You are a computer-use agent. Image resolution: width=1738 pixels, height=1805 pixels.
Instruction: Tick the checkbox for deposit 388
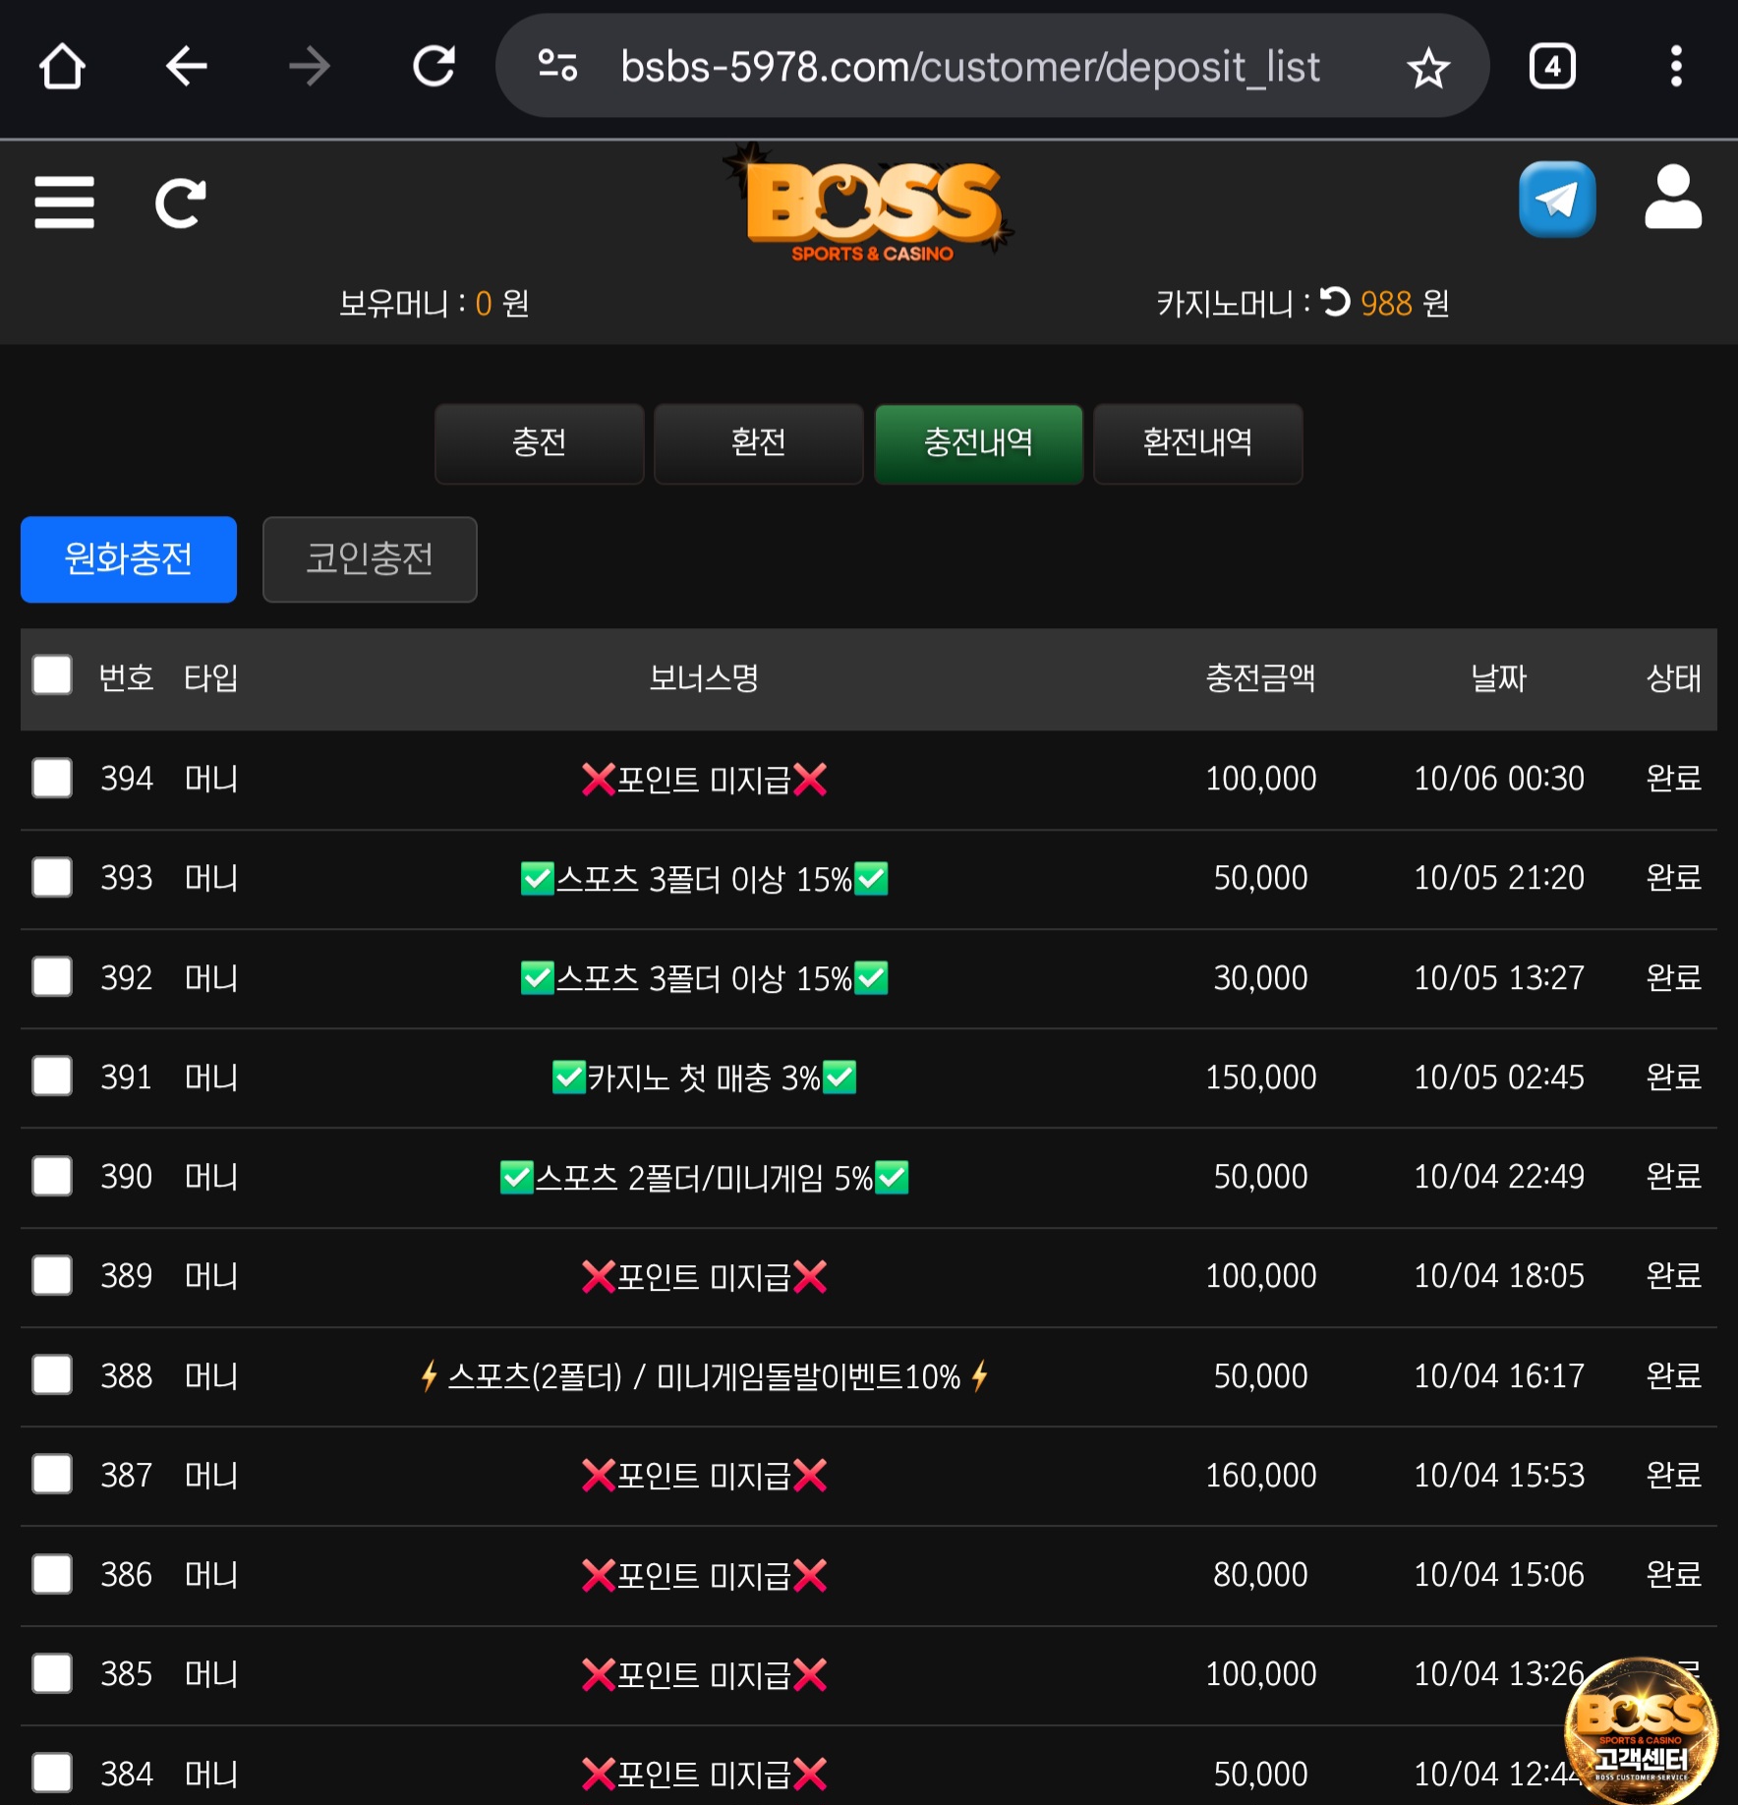52,1374
